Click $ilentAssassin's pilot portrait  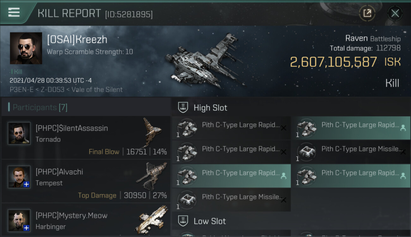(19, 133)
